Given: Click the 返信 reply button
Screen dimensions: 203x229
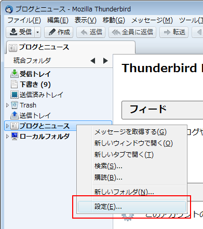Looking at the screenshot, I should (91, 32).
